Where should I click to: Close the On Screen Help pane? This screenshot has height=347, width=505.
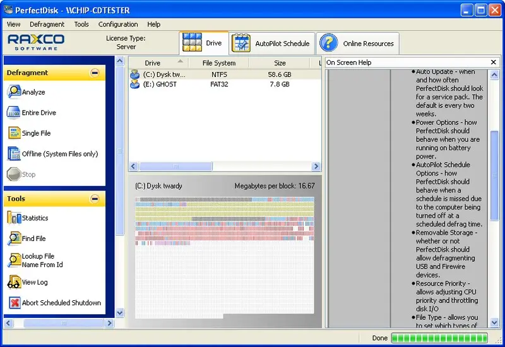click(493, 62)
